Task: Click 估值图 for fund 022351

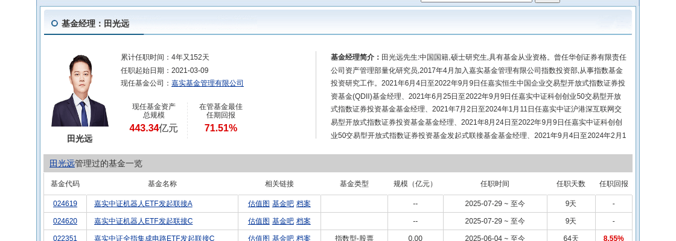Action: click(x=258, y=238)
